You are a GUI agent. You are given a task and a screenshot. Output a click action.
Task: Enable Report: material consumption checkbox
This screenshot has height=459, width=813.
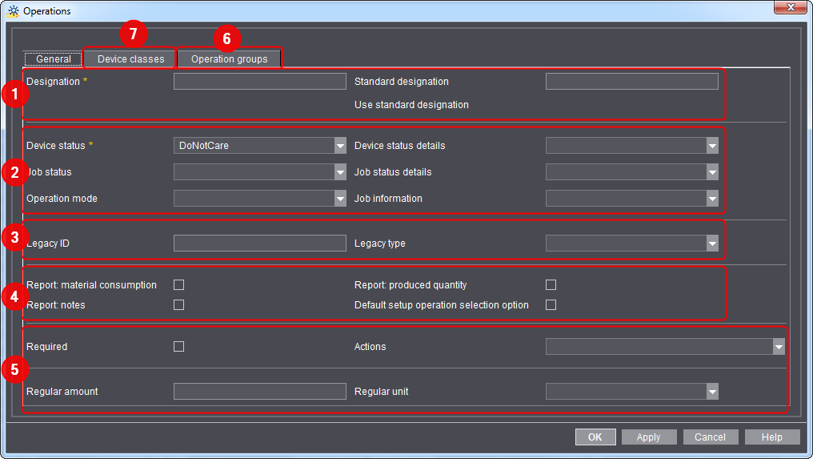[x=179, y=284]
